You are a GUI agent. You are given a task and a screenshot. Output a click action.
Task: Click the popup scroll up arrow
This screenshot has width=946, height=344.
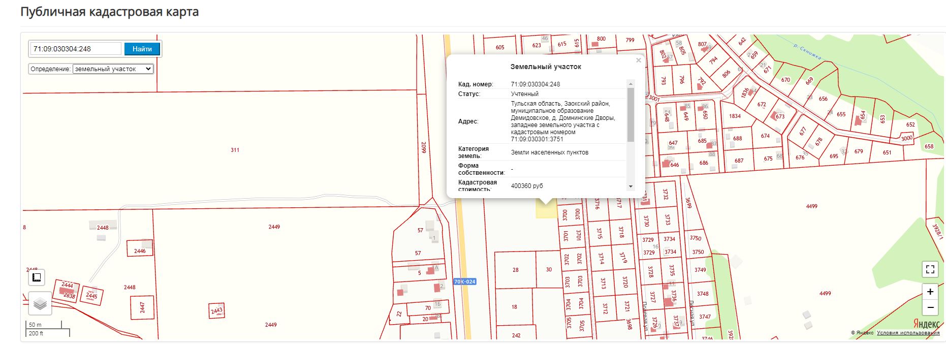tap(630, 83)
